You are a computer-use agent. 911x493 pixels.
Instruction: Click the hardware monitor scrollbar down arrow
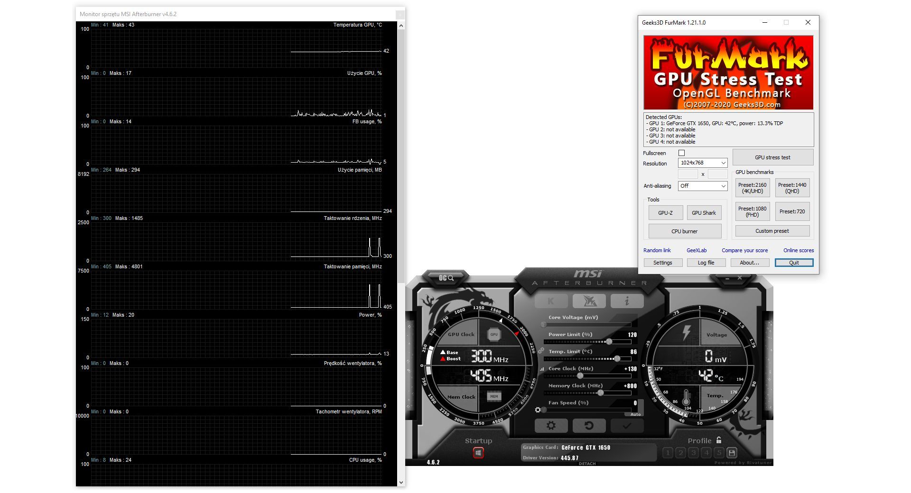click(x=401, y=483)
